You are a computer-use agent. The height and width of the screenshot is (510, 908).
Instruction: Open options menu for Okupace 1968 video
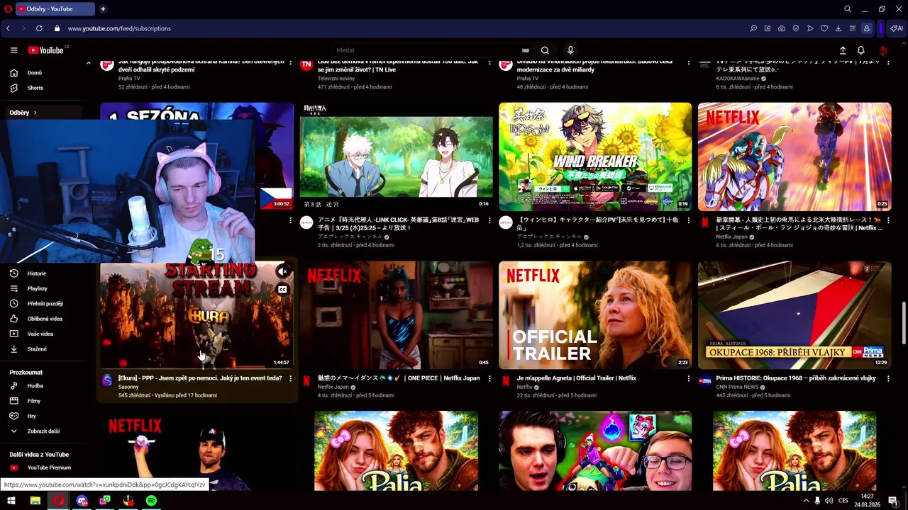[887, 379]
